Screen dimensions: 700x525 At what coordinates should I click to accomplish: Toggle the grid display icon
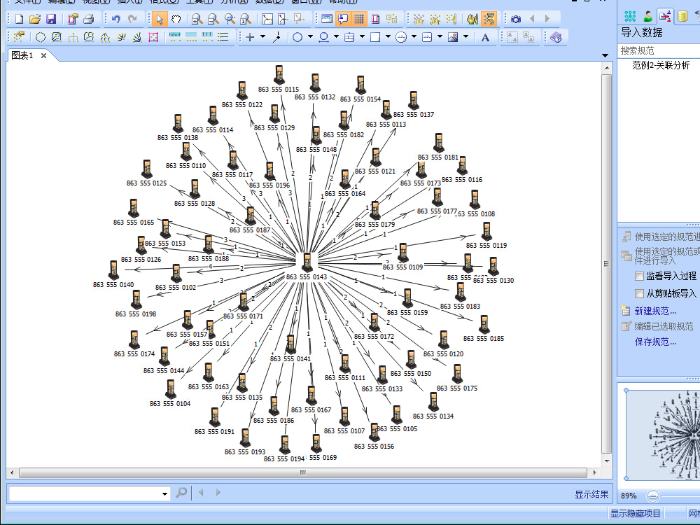coord(359,19)
